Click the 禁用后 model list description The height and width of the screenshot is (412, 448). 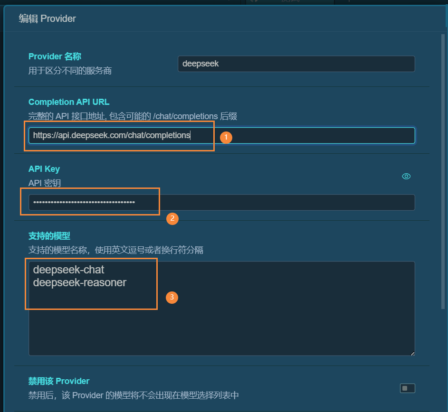point(133,395)
